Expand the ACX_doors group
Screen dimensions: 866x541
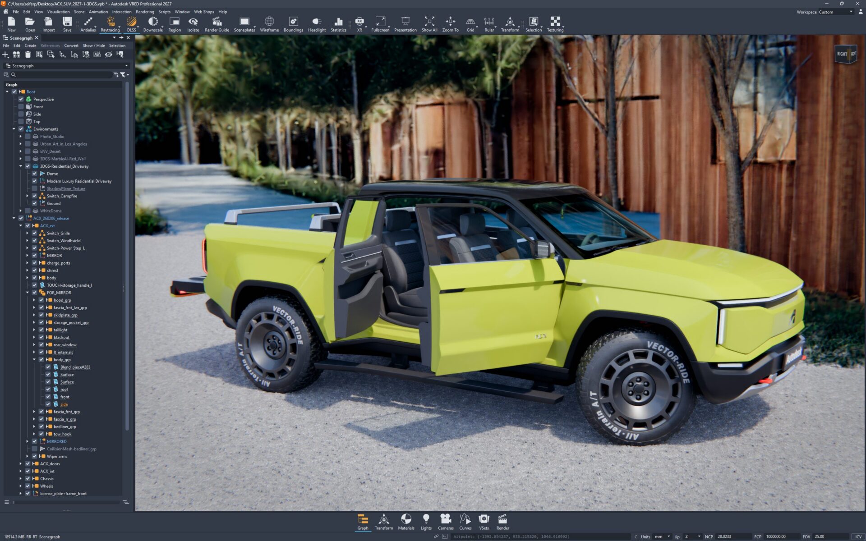pos(21,464)
